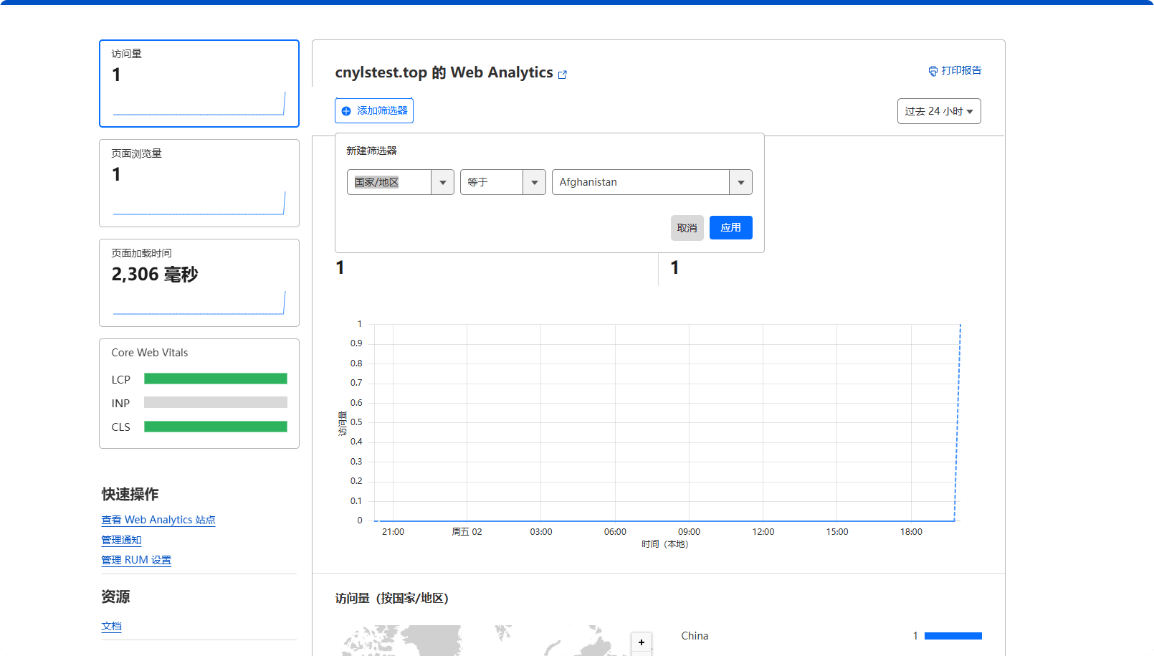Open the 查看 Web Analytics 站点 link

[158, 520]
